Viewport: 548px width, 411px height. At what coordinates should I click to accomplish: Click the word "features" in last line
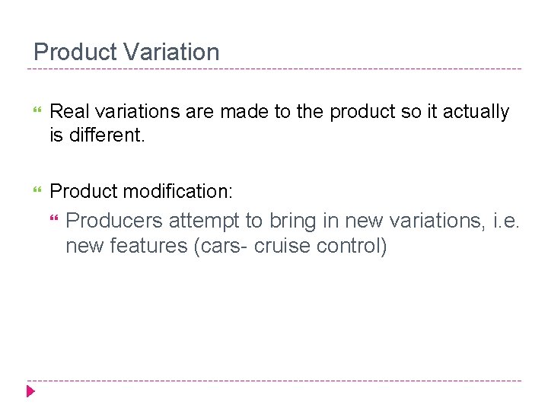coord(149,245)
